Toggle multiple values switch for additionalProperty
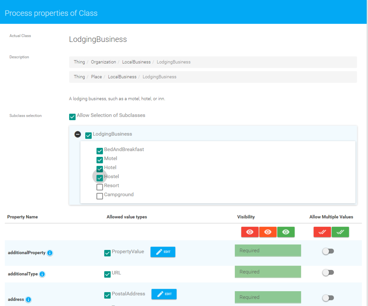Screen dimensions: 368x306 coord(328,251)
